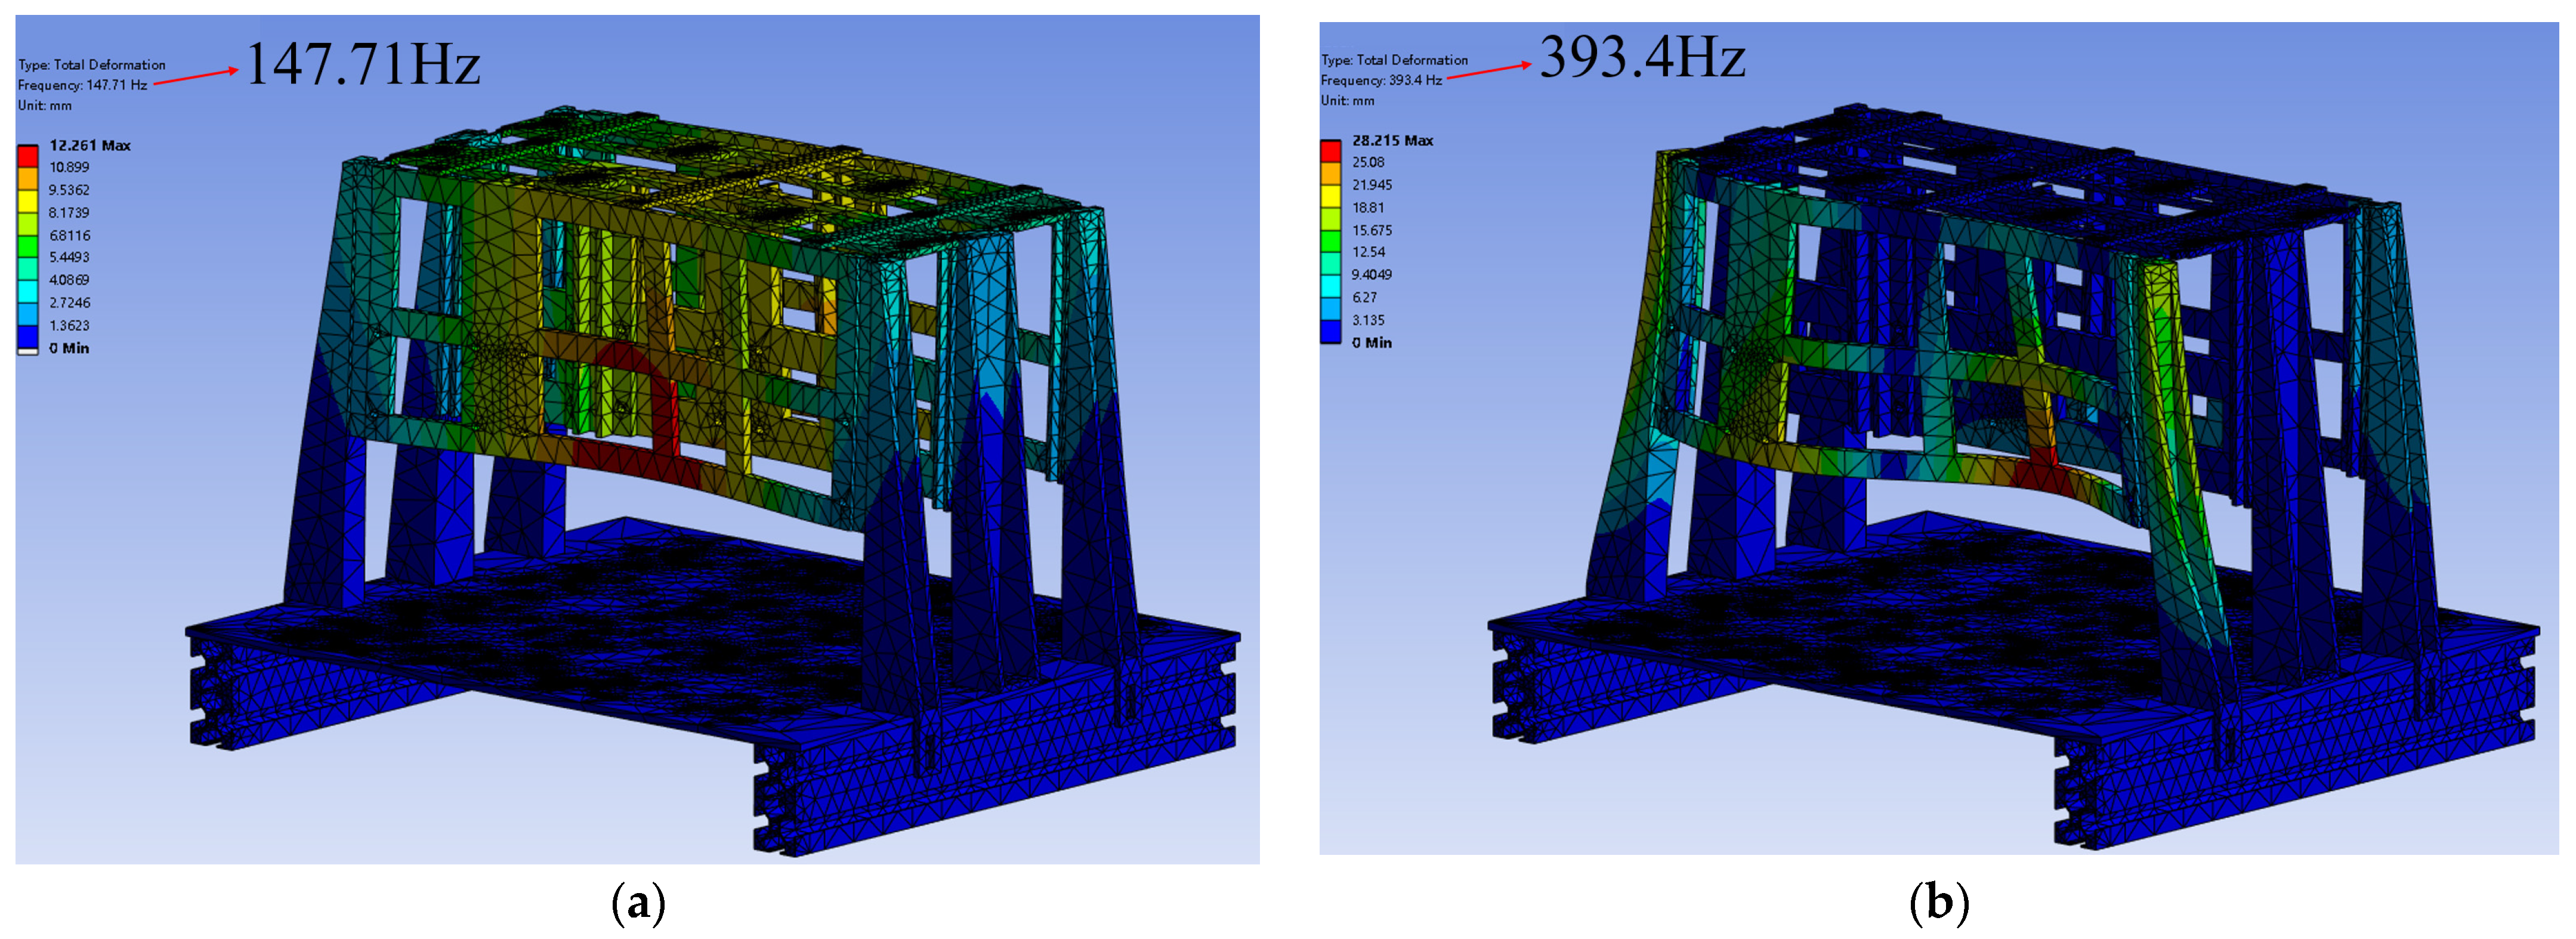
Task: Click the red swatch beside 28.215 Max
Action: pos(1330,151)
